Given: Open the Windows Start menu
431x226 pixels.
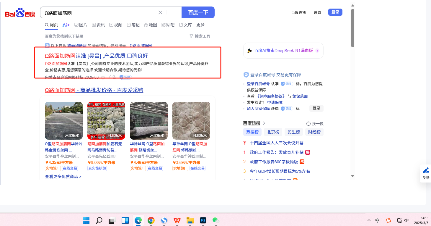Looking at the screenshot, I should pos(86,220).
